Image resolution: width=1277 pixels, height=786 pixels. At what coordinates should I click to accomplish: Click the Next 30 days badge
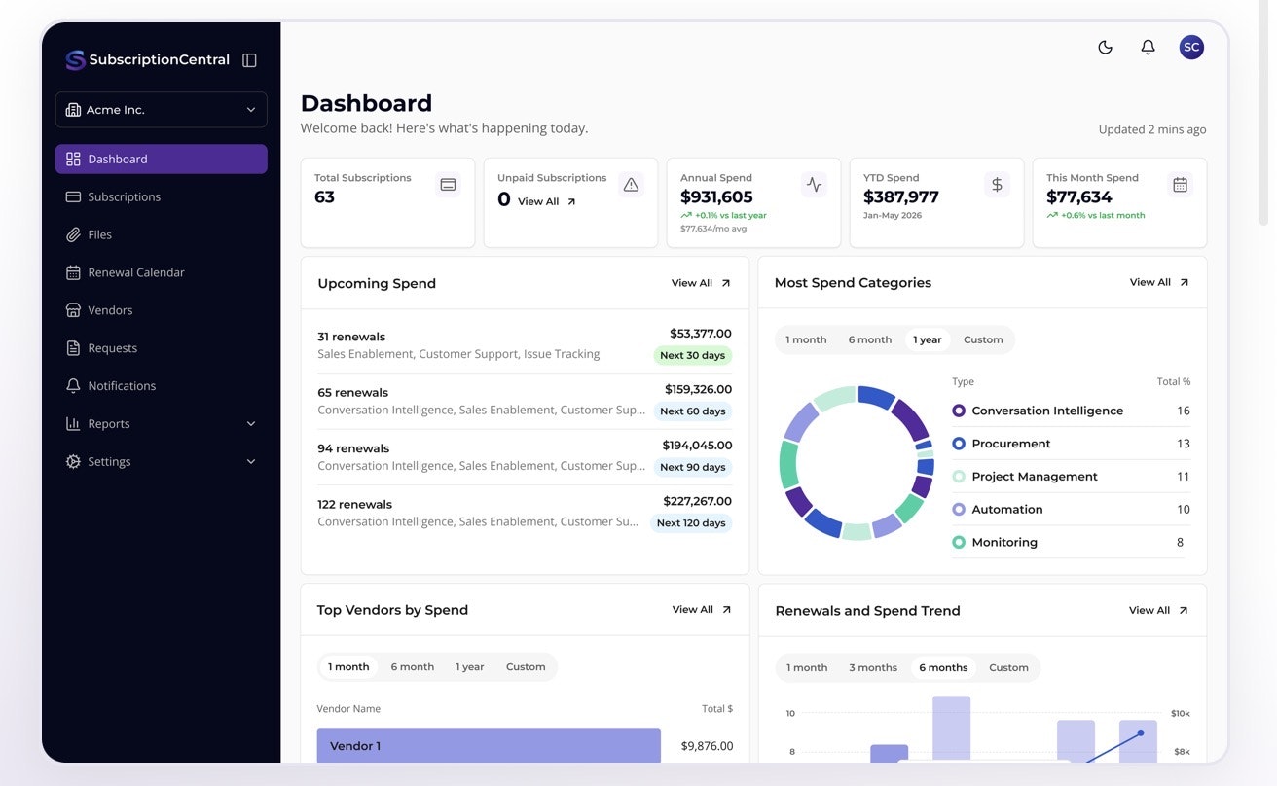tap(692, 355)
